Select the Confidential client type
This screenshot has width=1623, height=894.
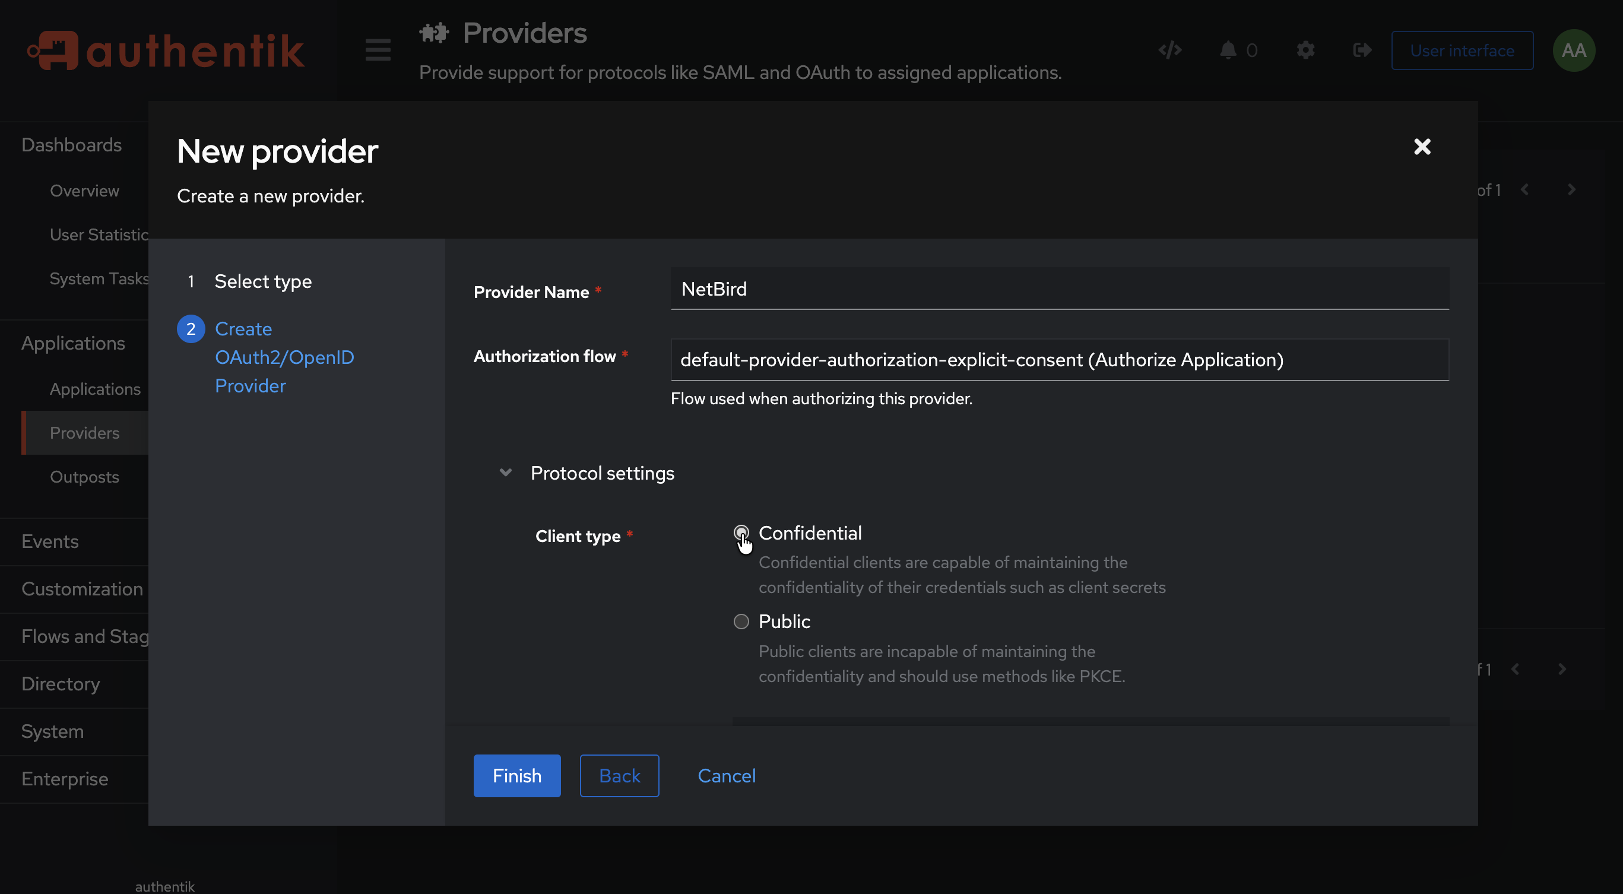[741, 533]
